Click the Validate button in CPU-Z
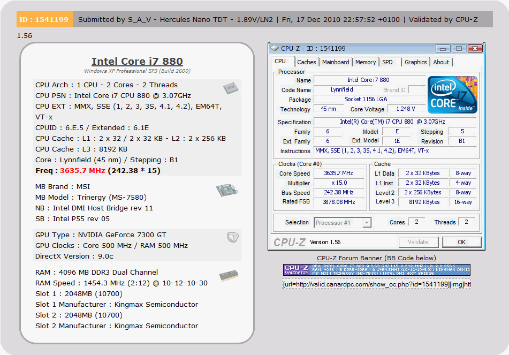This screenshot has height=355, width=509. [418, 242]
